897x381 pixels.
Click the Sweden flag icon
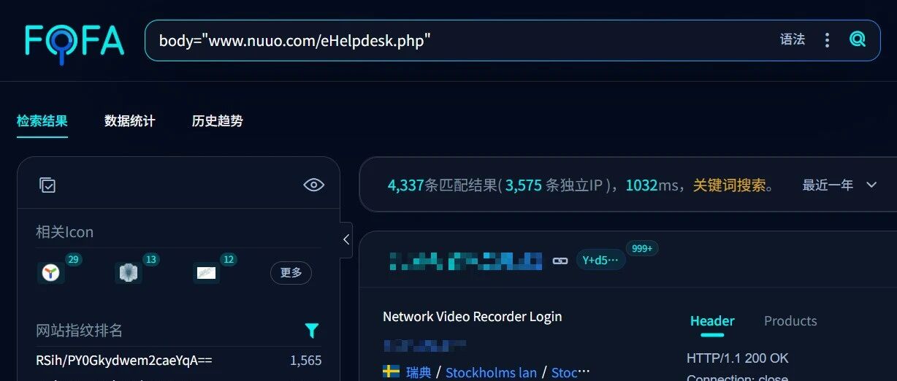click(x=391, y=372)
